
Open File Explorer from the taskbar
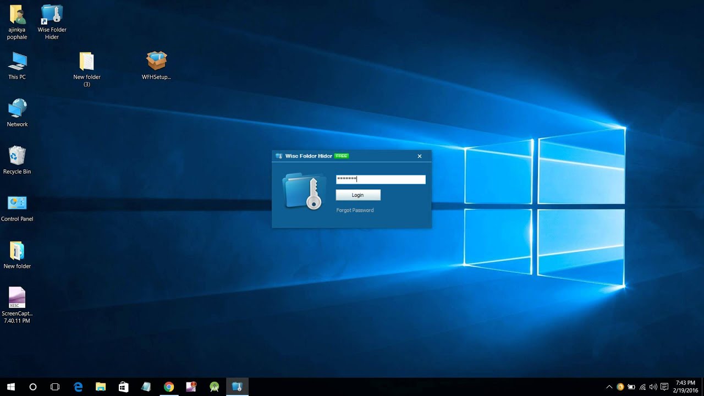(101, 387)
